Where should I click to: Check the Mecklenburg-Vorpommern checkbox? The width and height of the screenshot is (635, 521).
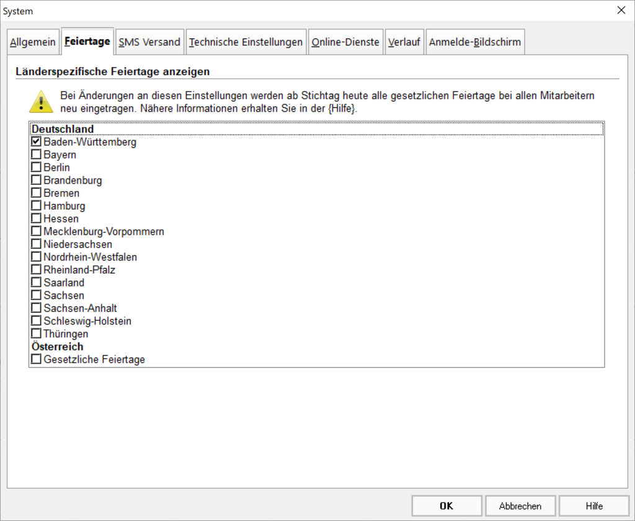(36, 231)
